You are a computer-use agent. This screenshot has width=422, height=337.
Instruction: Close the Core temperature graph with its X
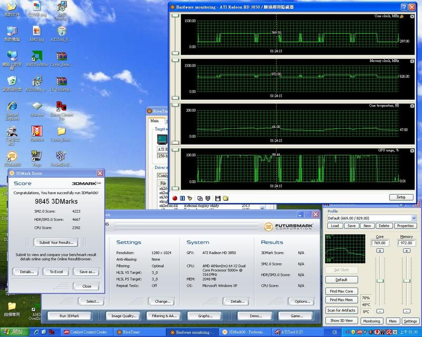tap(412, 106)
